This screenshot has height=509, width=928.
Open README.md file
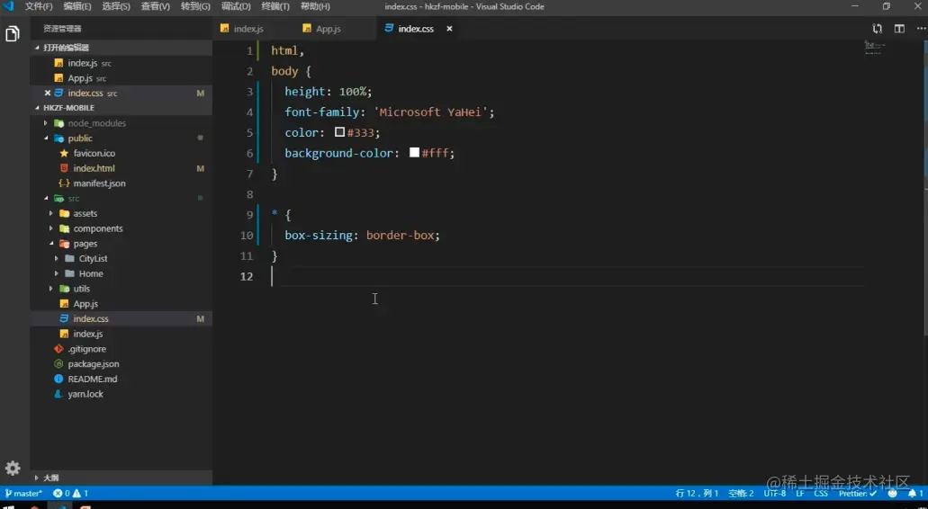pos(93,379)
